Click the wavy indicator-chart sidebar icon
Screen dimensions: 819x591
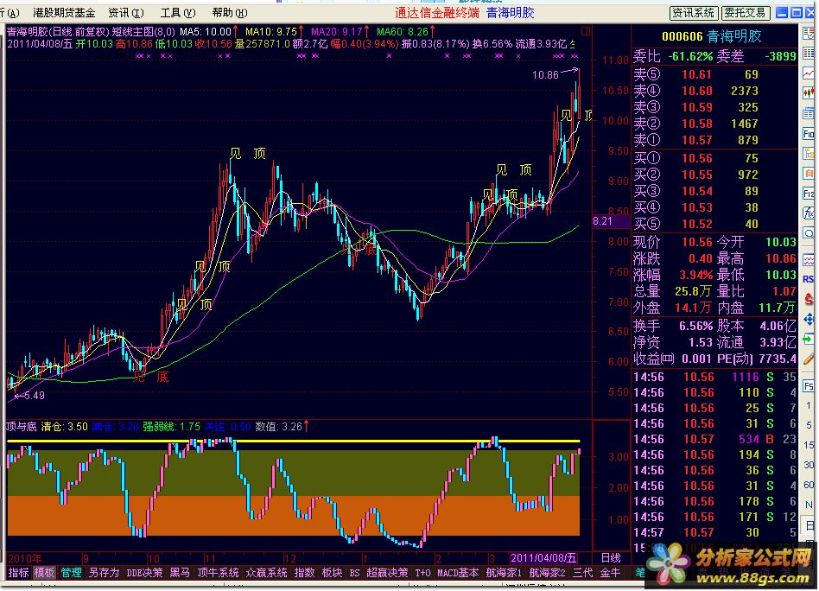click(x=809, y=260)
